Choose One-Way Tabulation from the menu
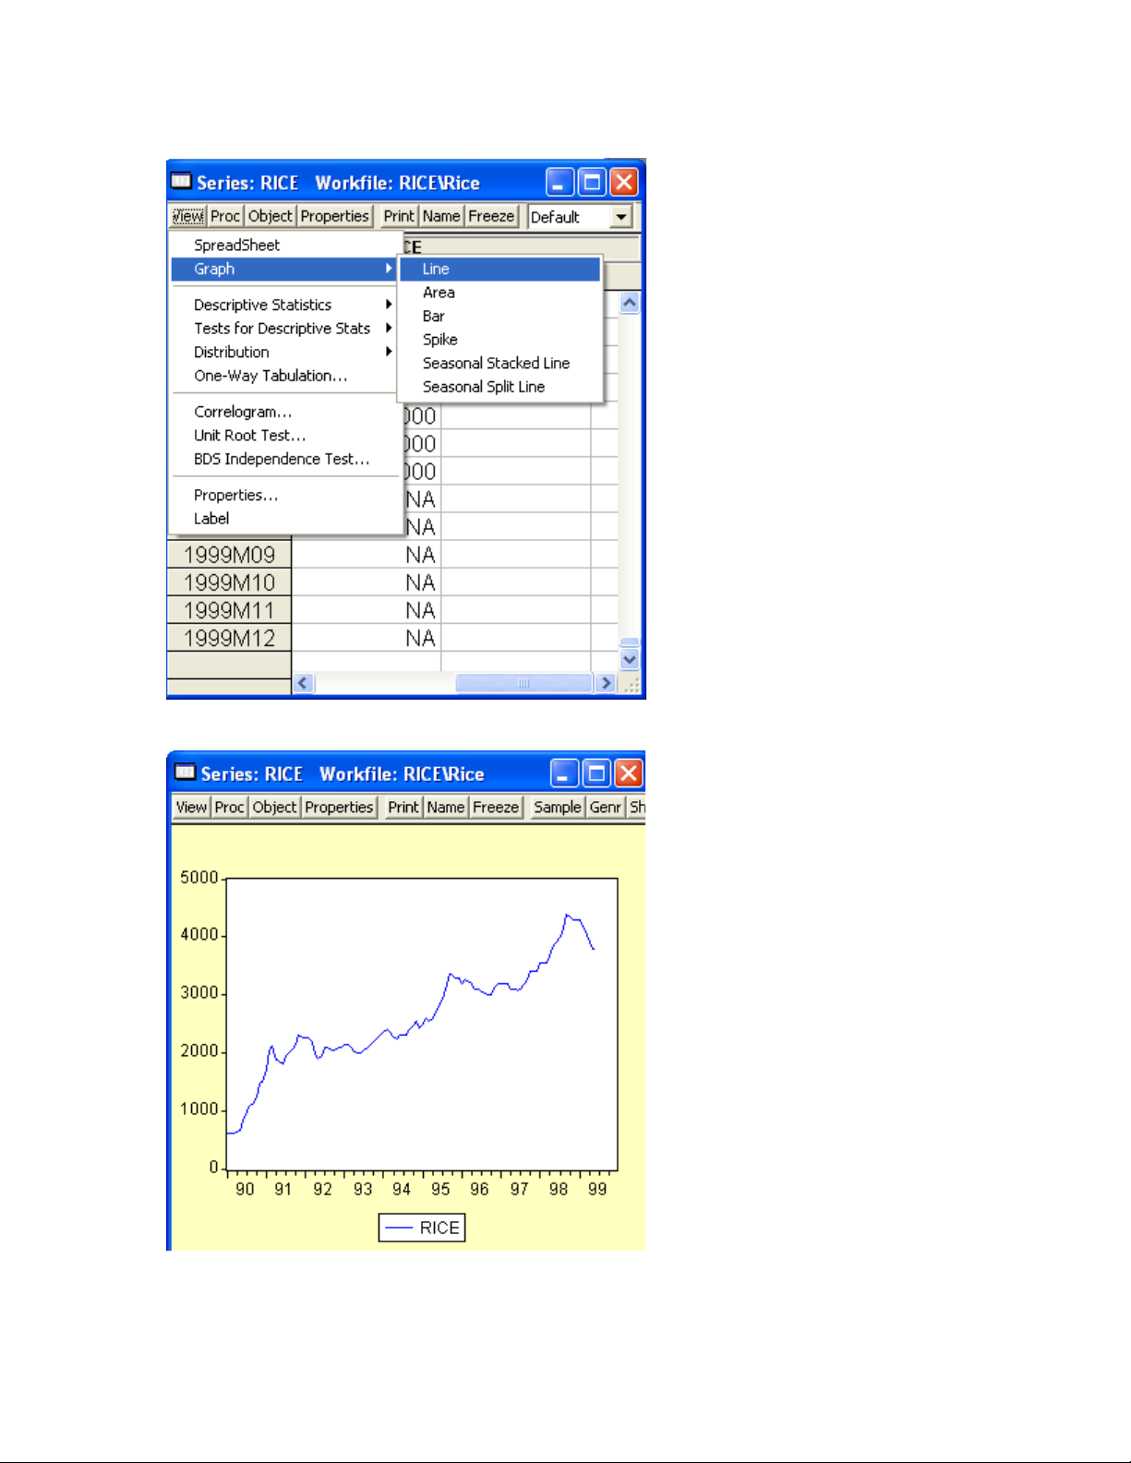The height and width of the screenshot is (1463, 1131). (x=286, y=376)
